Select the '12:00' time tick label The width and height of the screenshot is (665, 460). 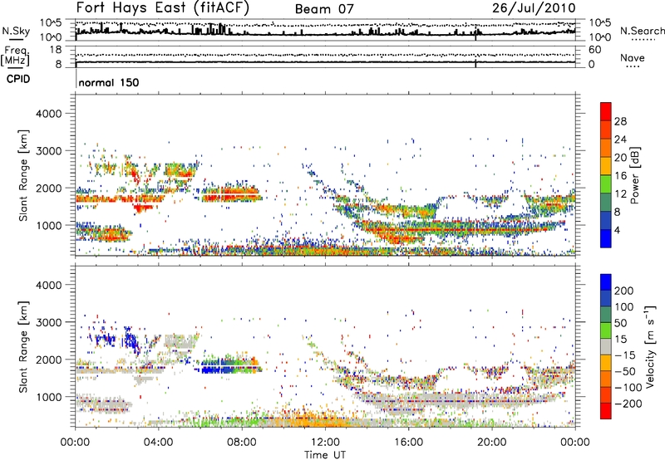click(325, 443)
